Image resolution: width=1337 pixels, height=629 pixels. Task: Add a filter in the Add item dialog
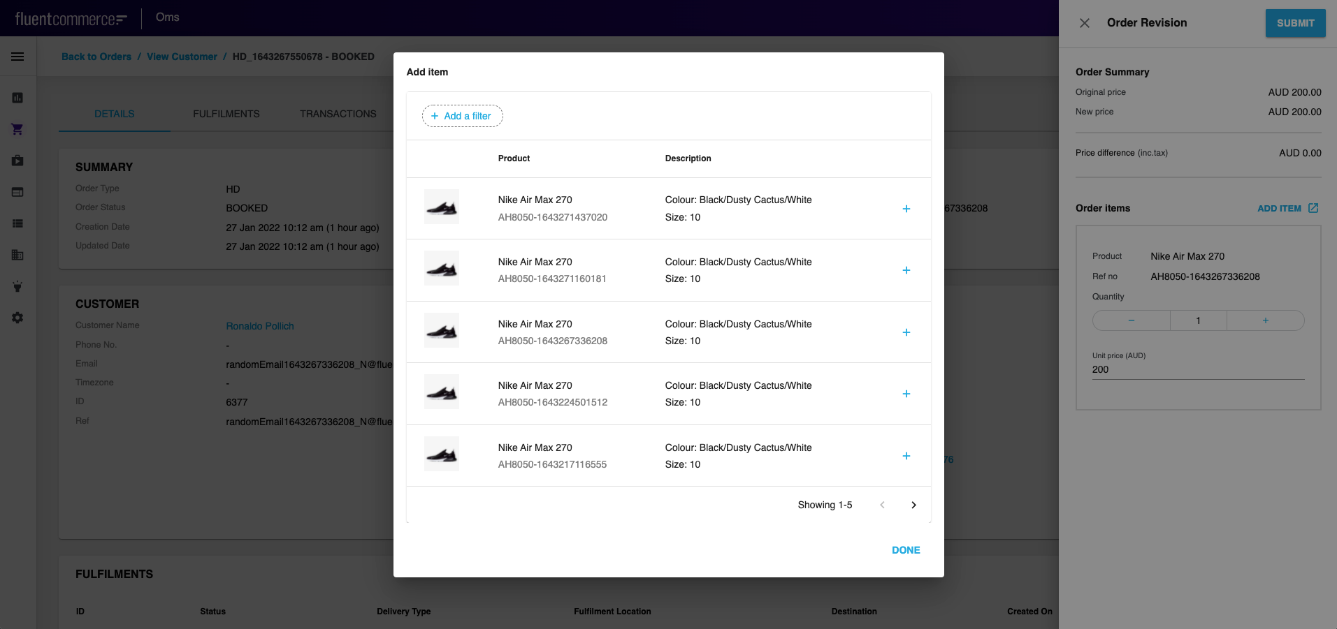[x=462, y=116]
